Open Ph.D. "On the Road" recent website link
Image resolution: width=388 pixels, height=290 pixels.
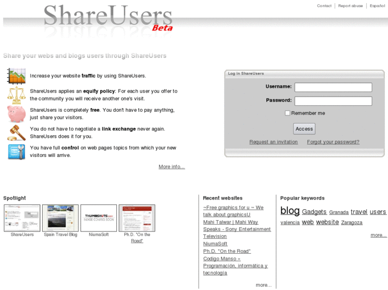tap(227, 251)
